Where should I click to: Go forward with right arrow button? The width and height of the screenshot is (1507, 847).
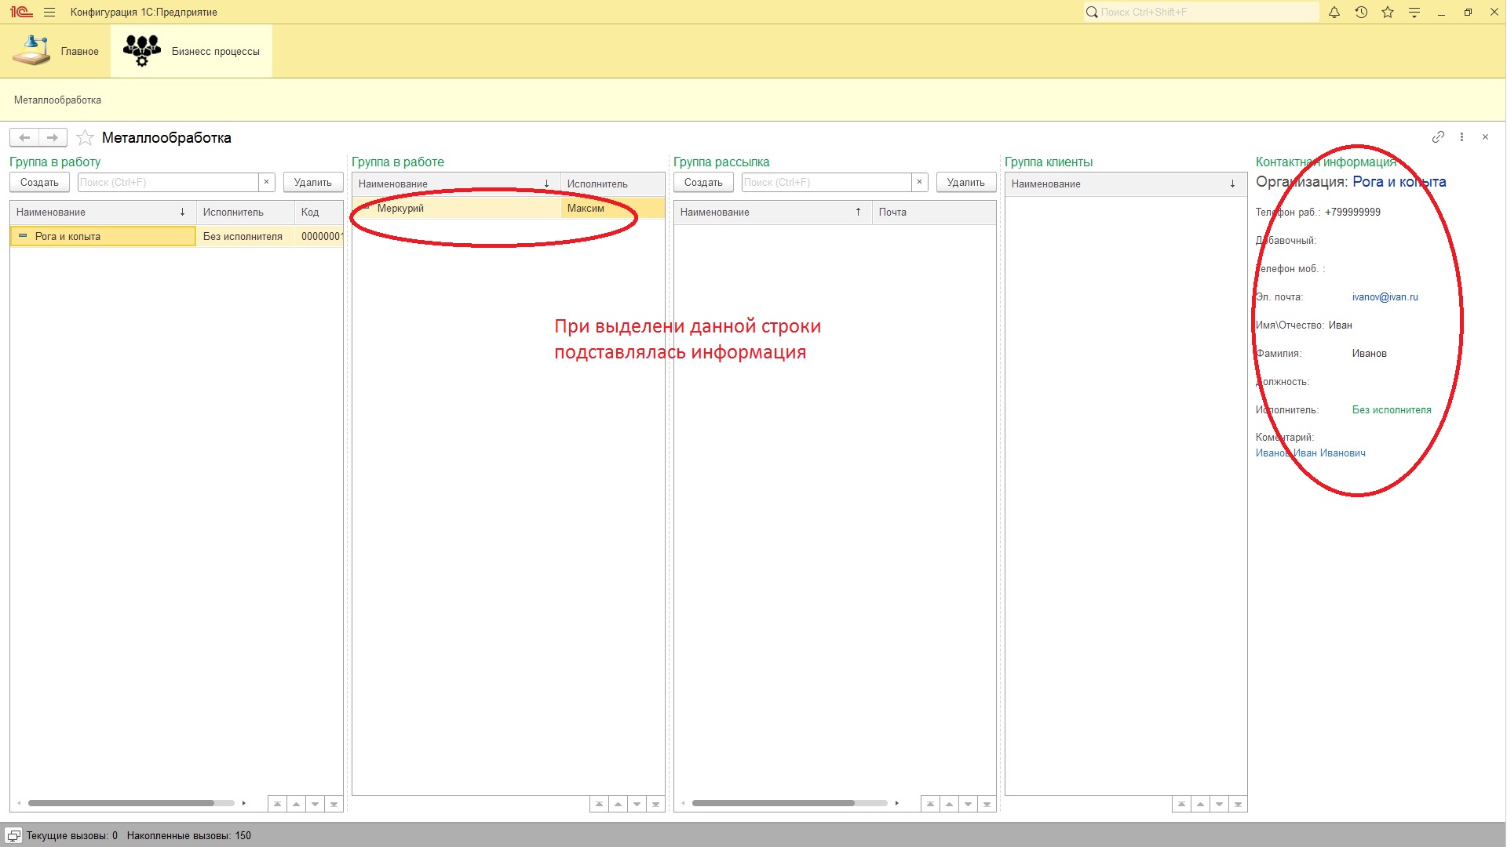[x=53, y=138]
